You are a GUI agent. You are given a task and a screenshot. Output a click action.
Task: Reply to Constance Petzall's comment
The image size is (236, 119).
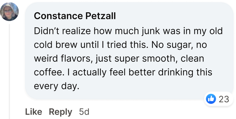[x=60, y=112]
